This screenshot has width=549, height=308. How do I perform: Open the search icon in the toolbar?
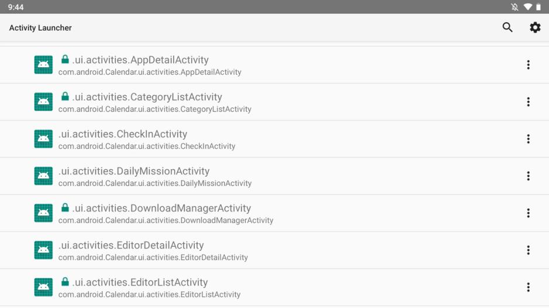507,27
